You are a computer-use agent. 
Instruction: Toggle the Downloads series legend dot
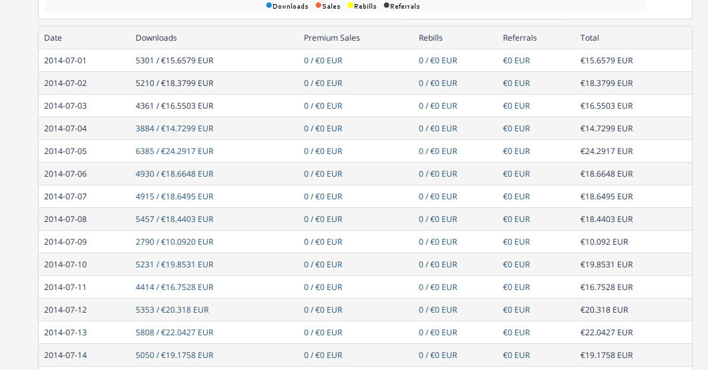[x=269, y=5]
